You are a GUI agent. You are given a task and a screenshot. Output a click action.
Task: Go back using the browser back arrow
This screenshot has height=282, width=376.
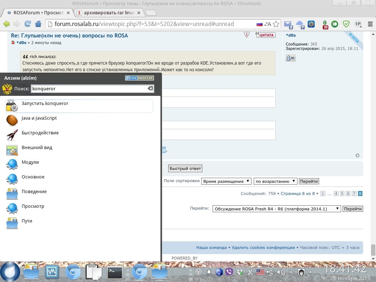[6, 24]
